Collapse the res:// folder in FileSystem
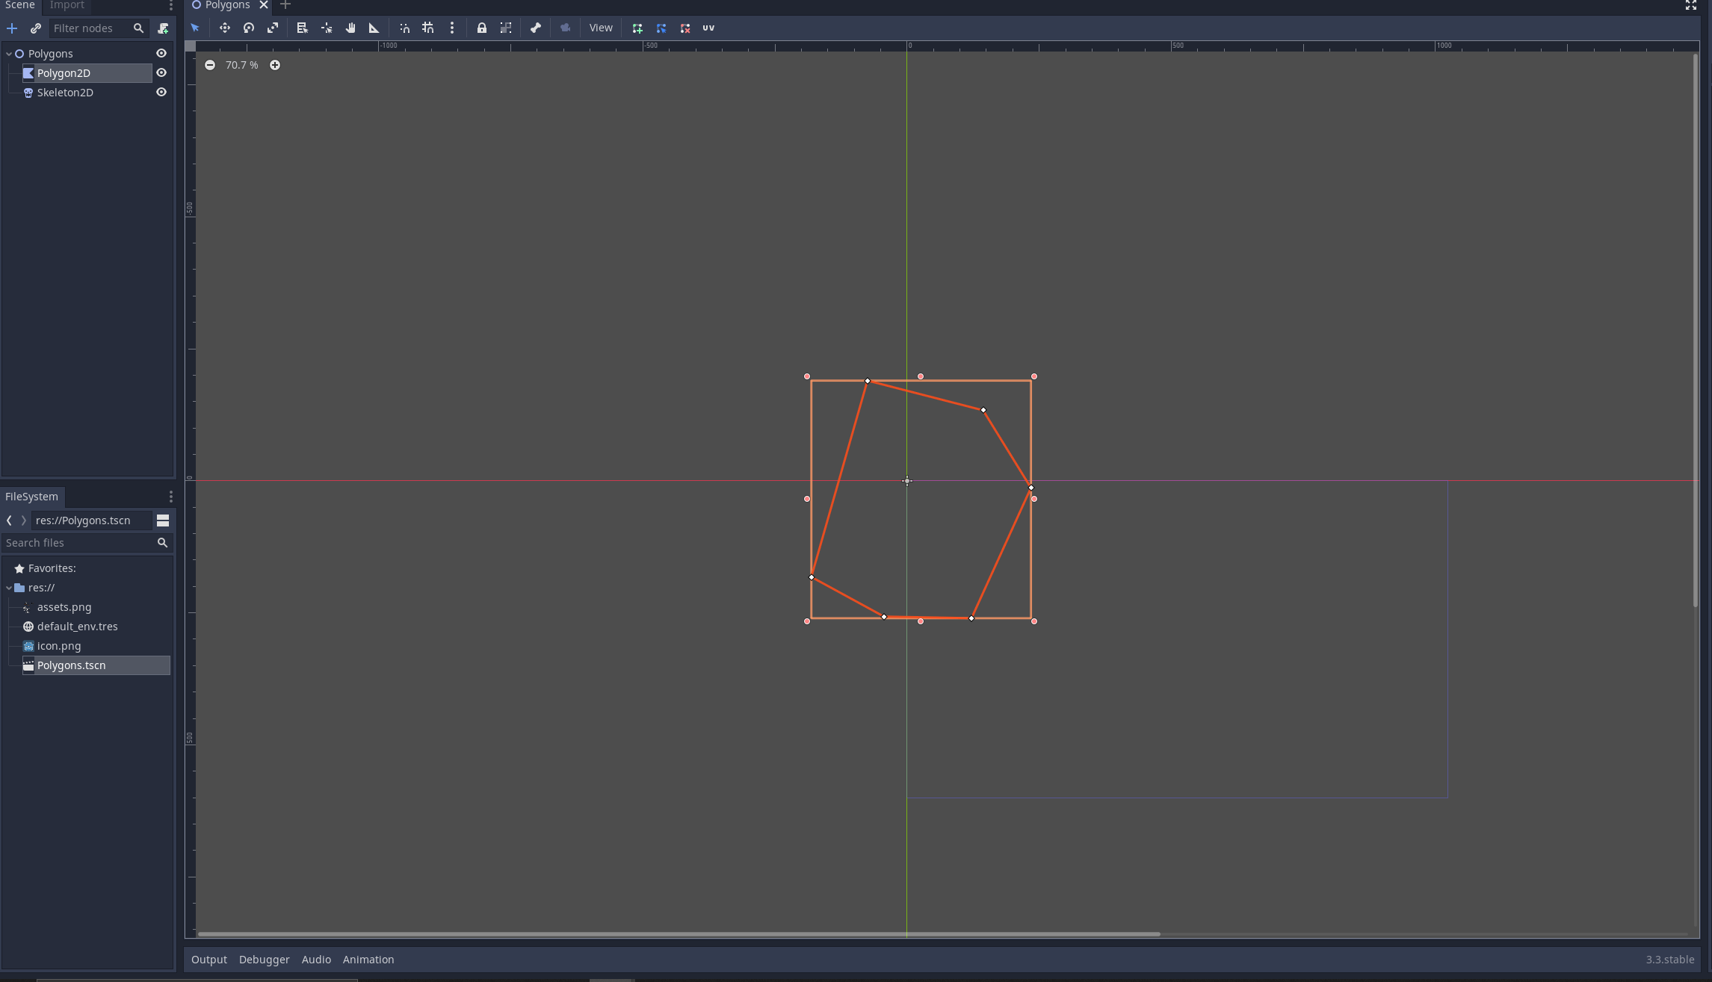The image size is (1712, 982). coord(10,588)
